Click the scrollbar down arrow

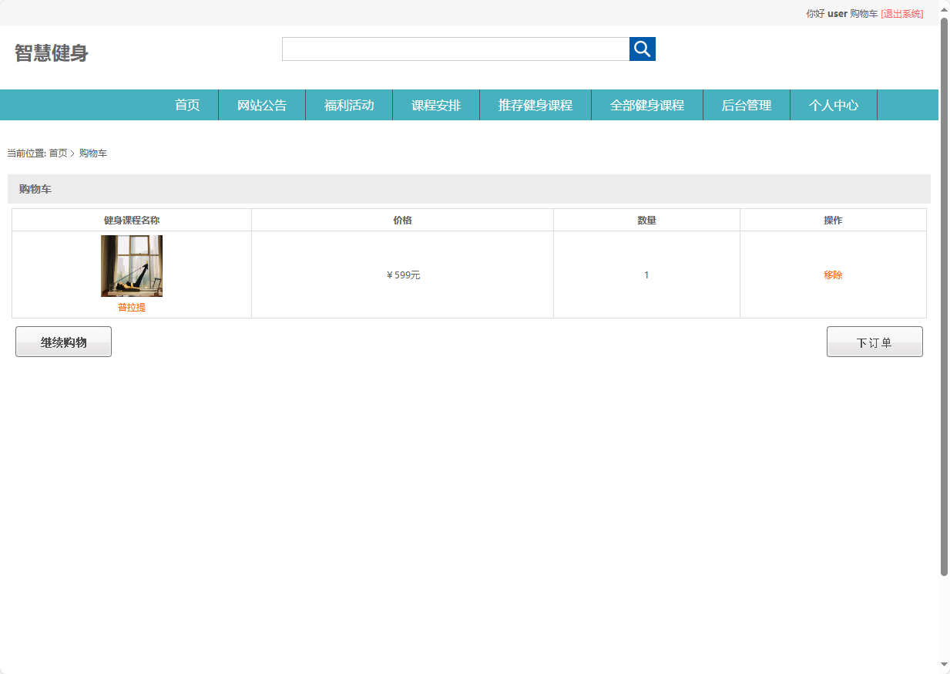(x=944, y=664)
